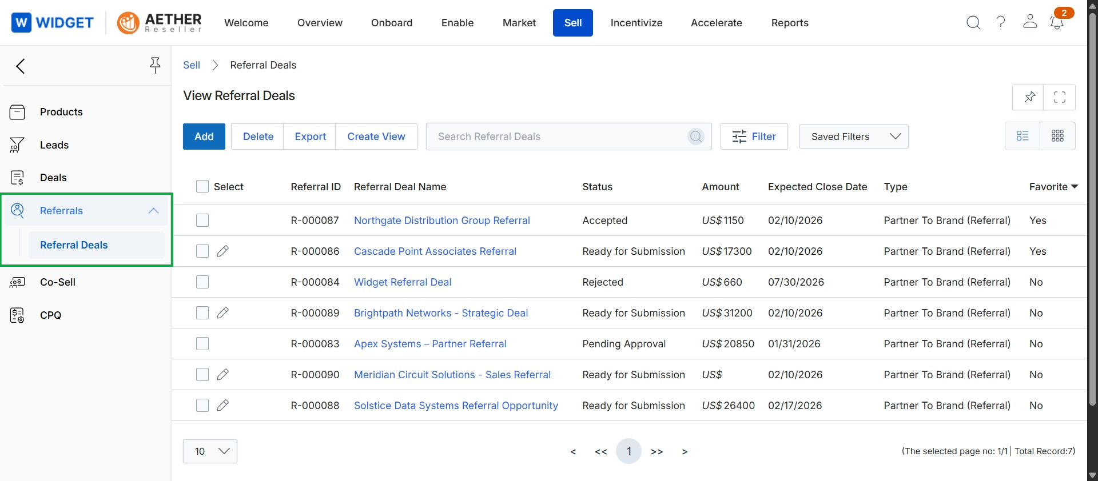This screenshot has height=481, width=1098.
Task: Pin the Referral Deals page view
Action: [x=1028, y=97]
